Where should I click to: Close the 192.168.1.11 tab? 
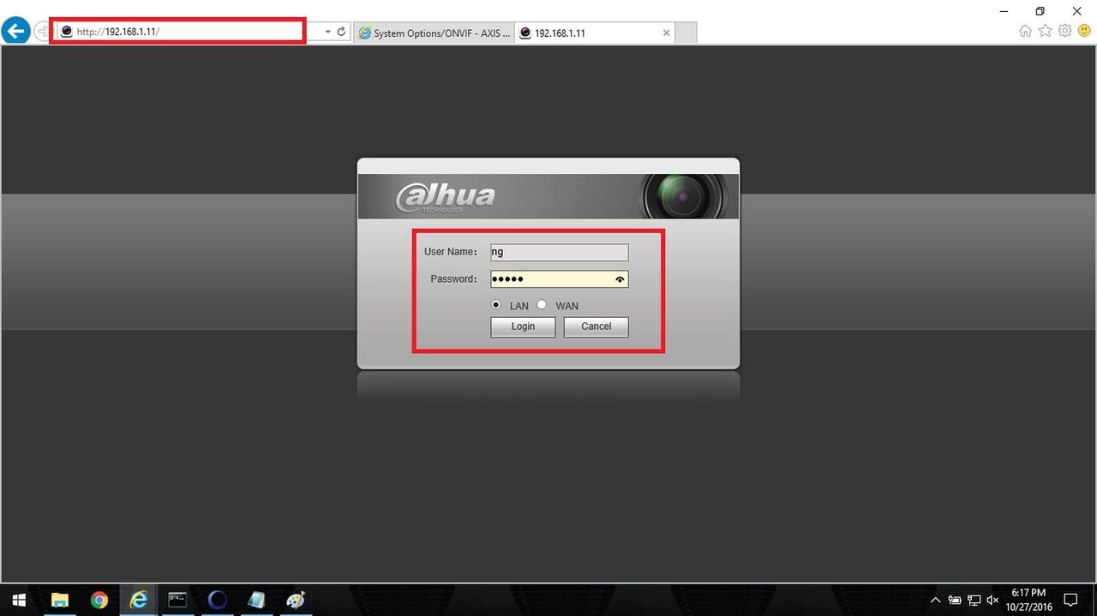coord(667,33)
